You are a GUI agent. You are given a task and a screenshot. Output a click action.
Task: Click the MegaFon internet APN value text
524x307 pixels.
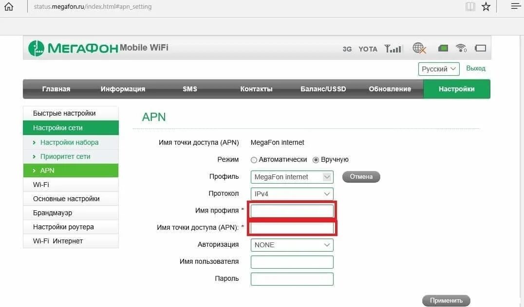[x=278, y=143]
